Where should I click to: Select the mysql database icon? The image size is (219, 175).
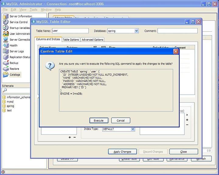click(x=4, y=102)
